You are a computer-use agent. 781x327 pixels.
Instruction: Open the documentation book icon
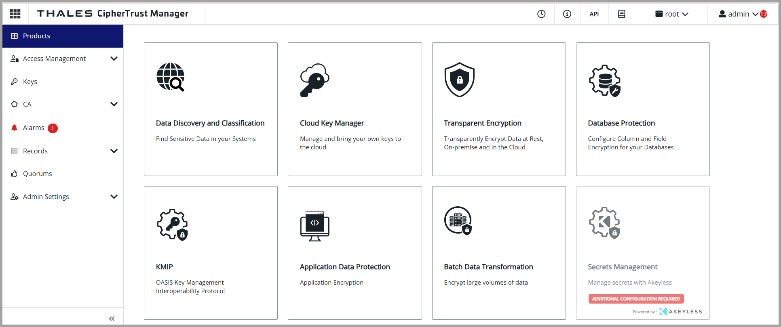pos(622,14)
